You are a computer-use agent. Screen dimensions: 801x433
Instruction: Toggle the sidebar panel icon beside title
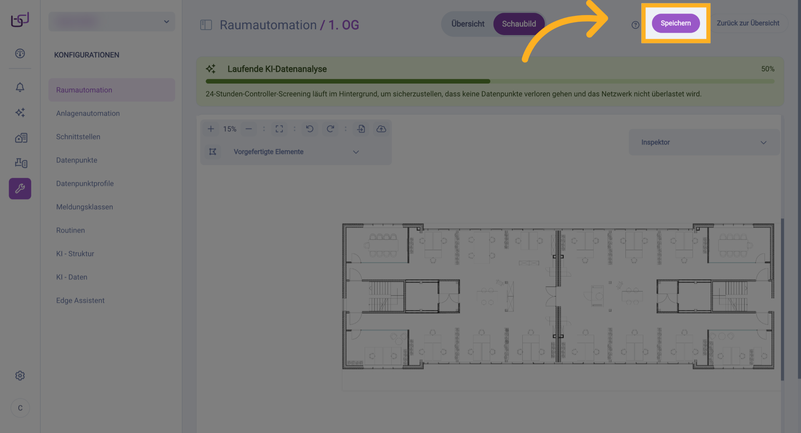click(206, 25)
